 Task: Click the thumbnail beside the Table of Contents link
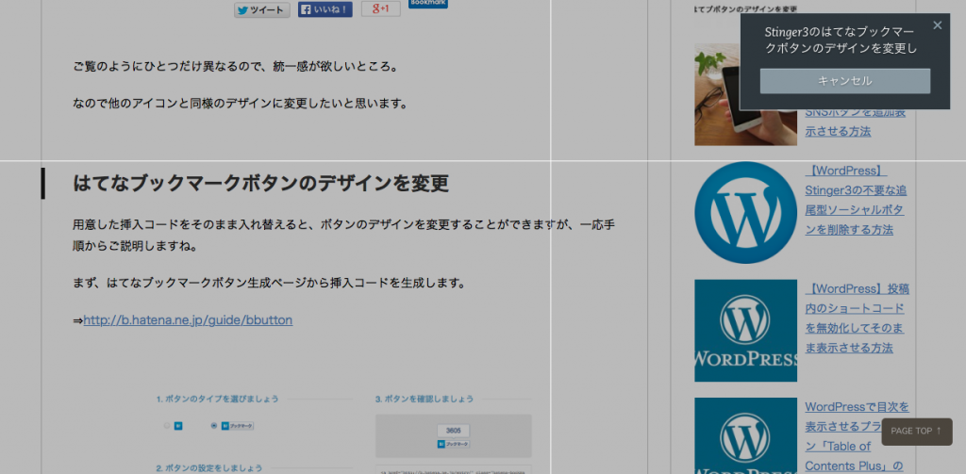click(745, 435)
